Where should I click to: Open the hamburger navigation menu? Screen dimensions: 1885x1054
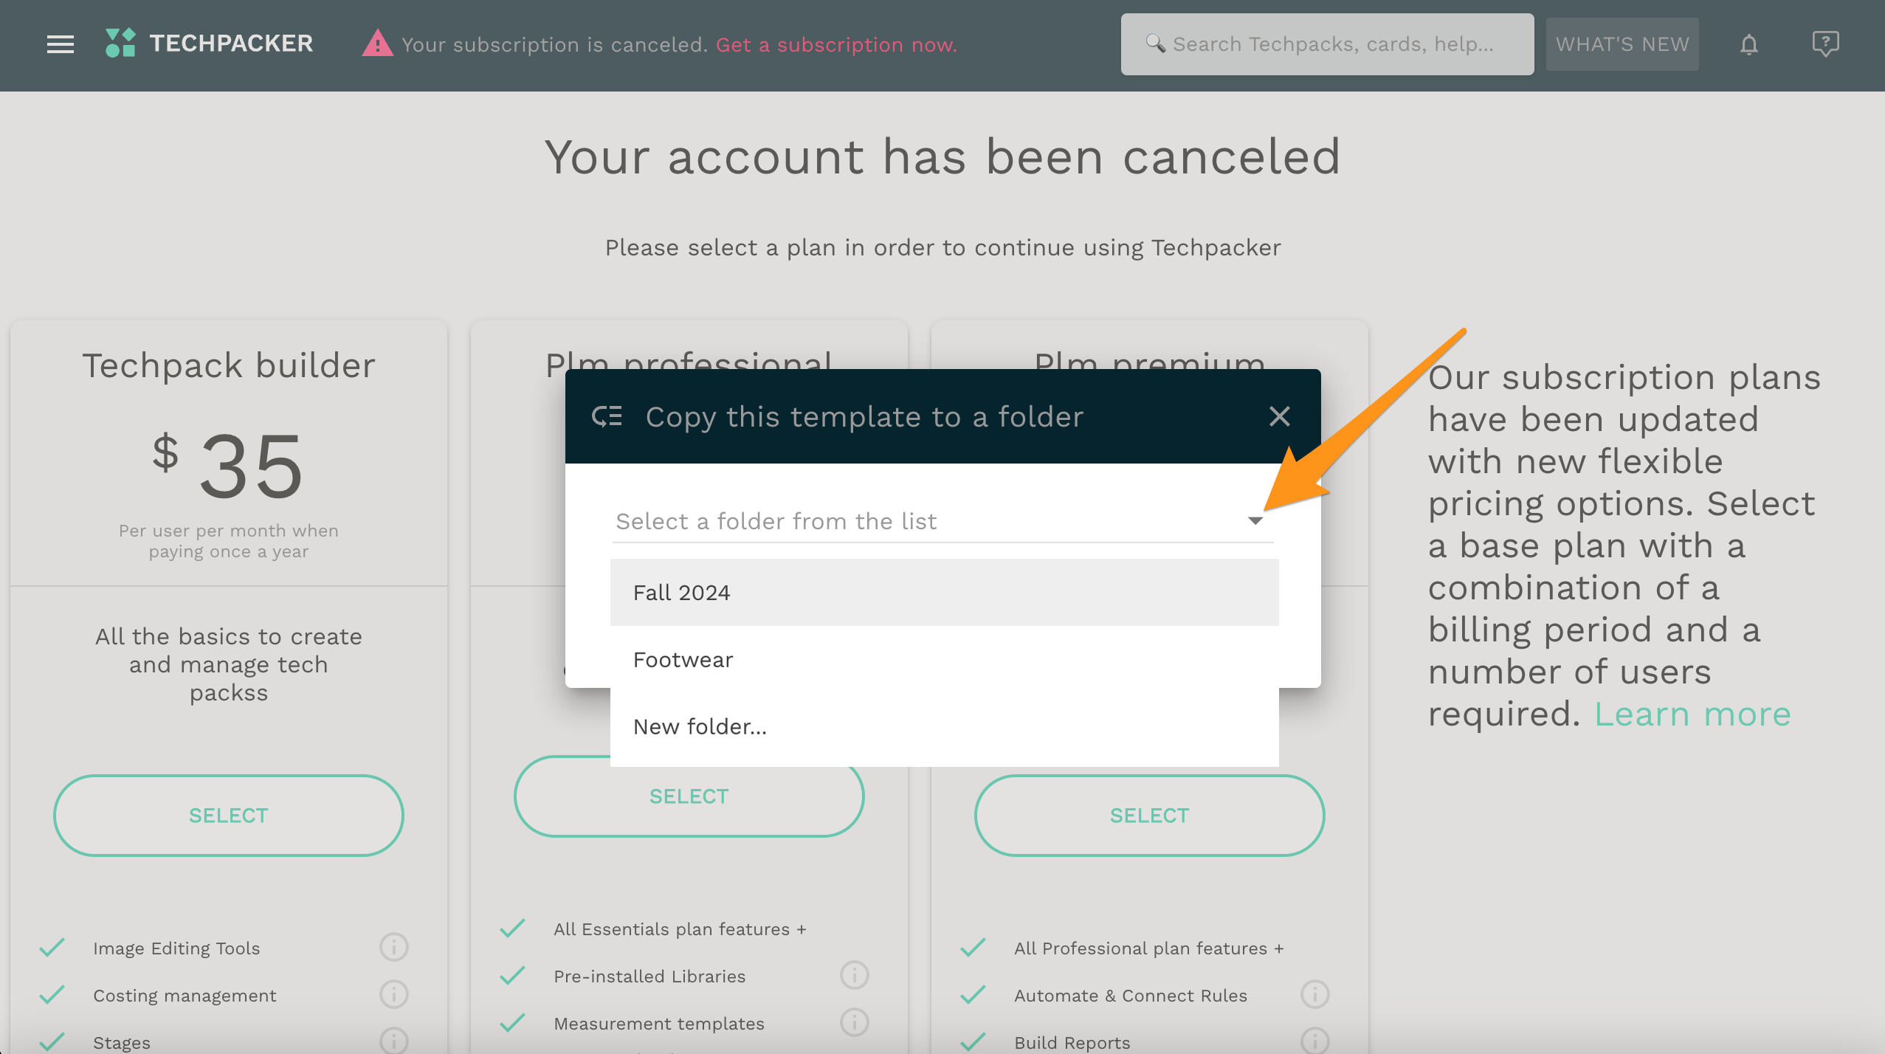coord(60,44)
